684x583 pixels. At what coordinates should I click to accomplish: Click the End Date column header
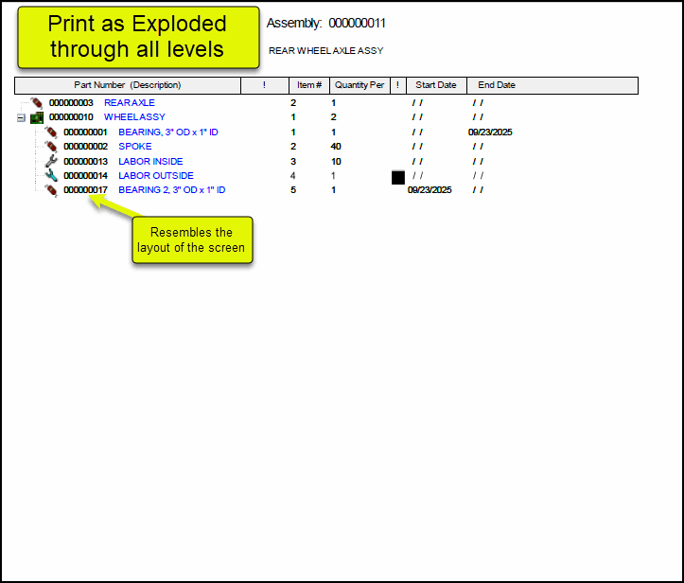click(x=497, y=85)
